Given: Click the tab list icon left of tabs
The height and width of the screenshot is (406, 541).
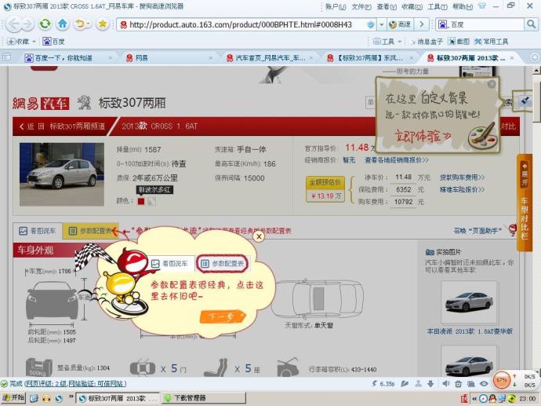Looking at the screenshot, I should click(x=7, y=57).
